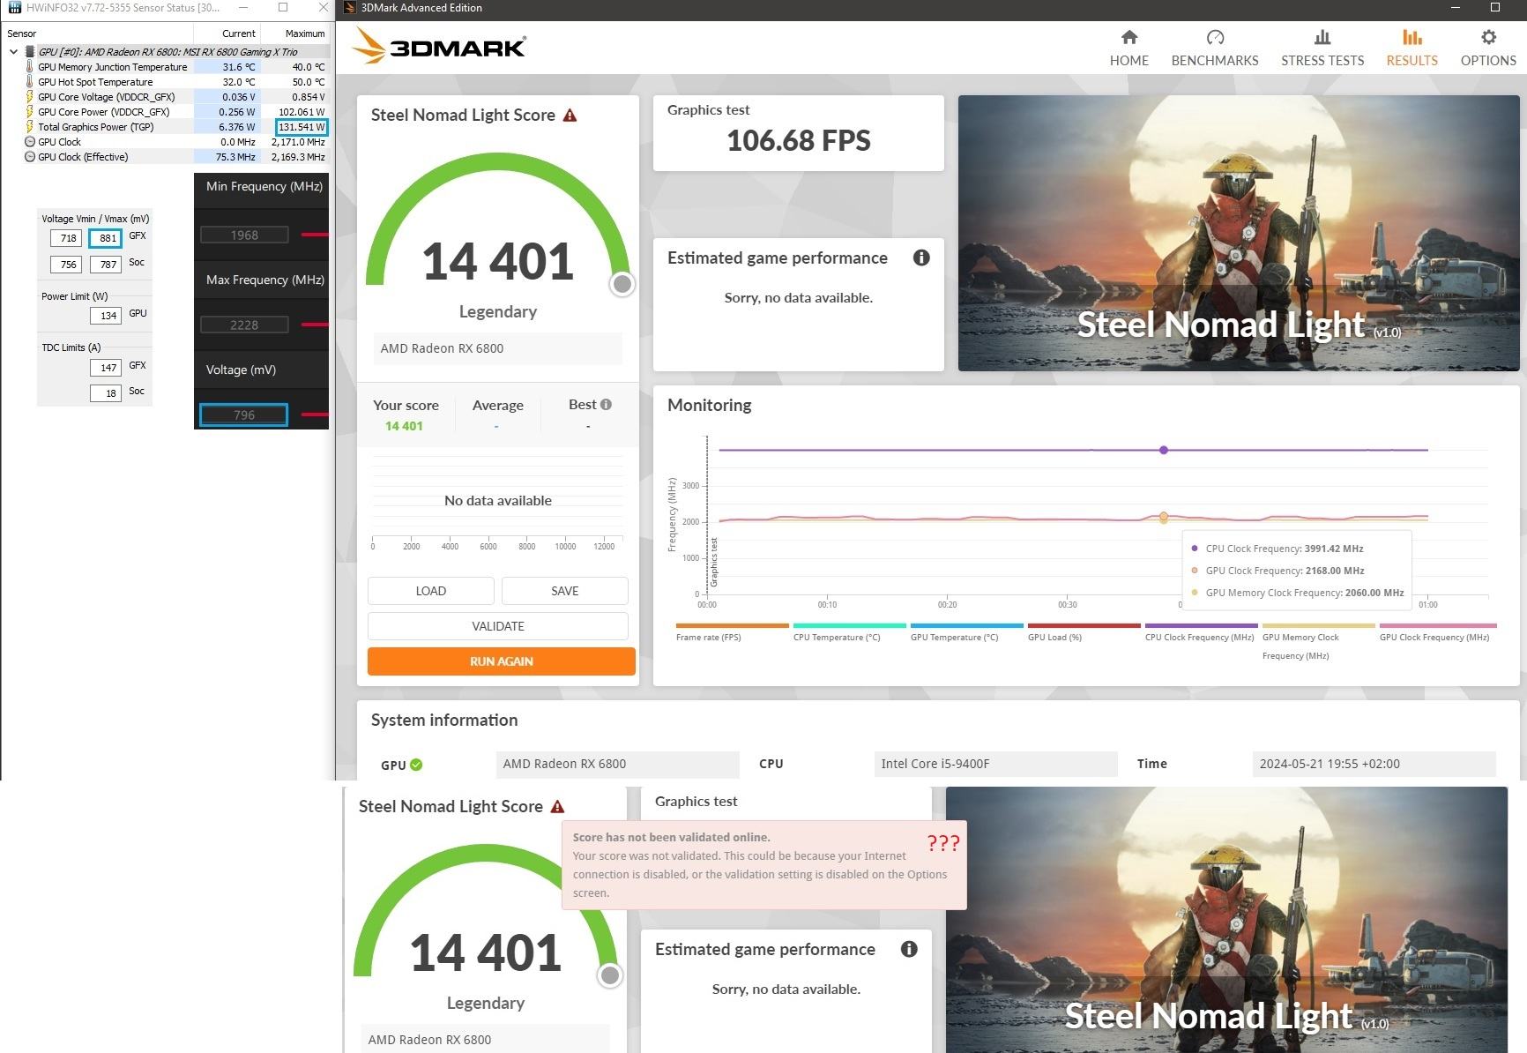The height and width of the screenshot is (1053, 1527).
Task: Click the "Score has not been validated online." message
Action: 672,838
